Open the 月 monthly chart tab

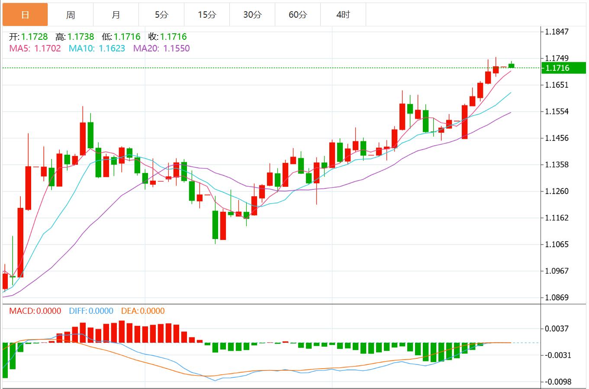coord(116,15)
